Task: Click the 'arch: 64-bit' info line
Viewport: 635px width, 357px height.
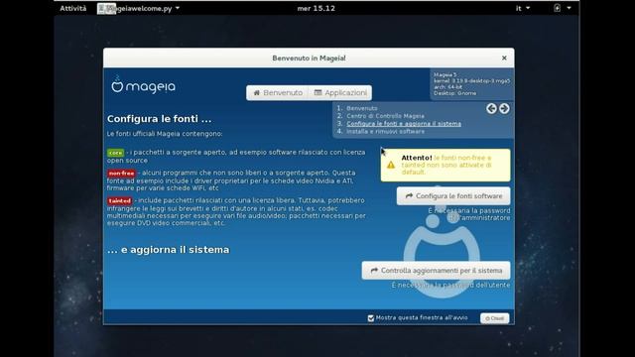Action: 447,87
